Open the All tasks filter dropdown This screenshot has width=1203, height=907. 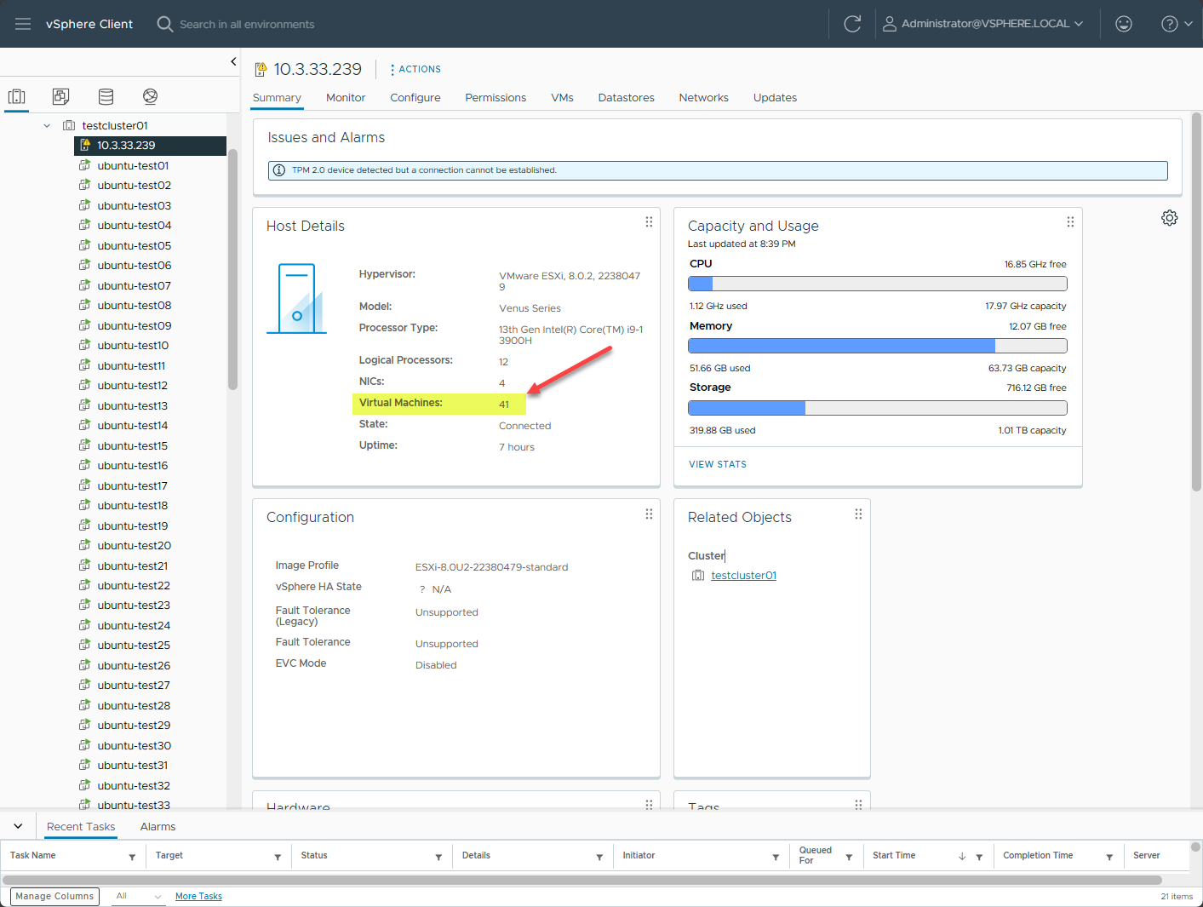pyautogui.click(x=138, y=896)
